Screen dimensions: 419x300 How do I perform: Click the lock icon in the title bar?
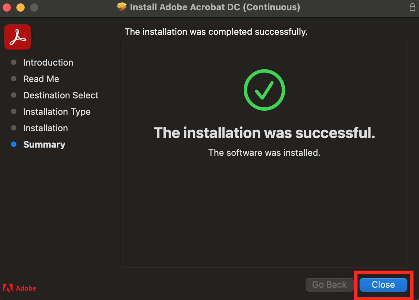pos(413,7)
